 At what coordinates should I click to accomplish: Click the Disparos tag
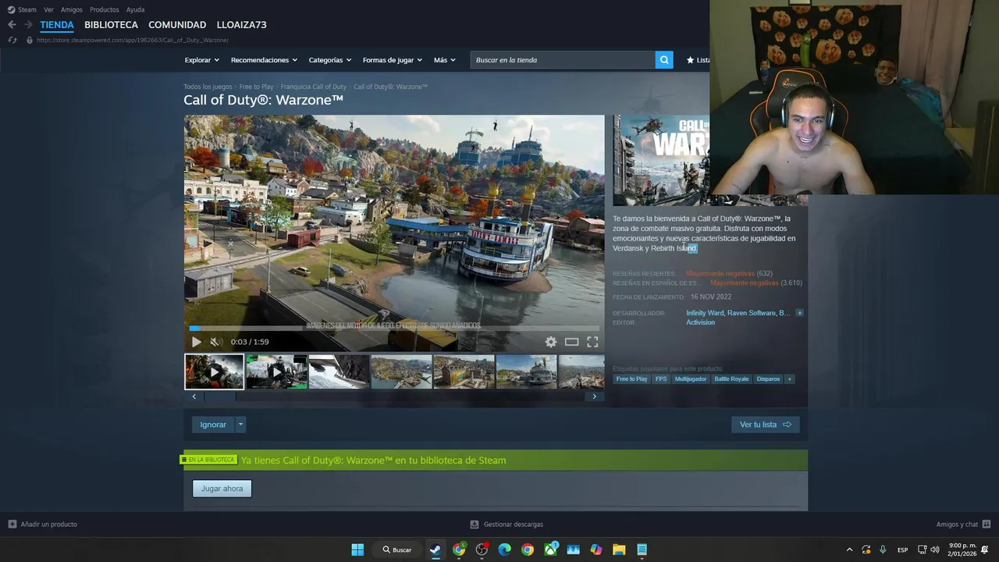pyautogui.click(x=768, y=379)
